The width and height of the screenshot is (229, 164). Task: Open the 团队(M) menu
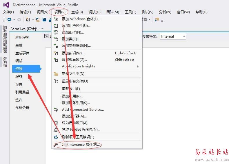112,12
